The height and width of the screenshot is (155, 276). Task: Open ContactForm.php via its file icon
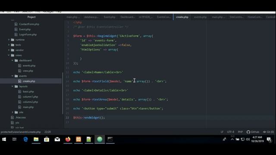(16, 24)
